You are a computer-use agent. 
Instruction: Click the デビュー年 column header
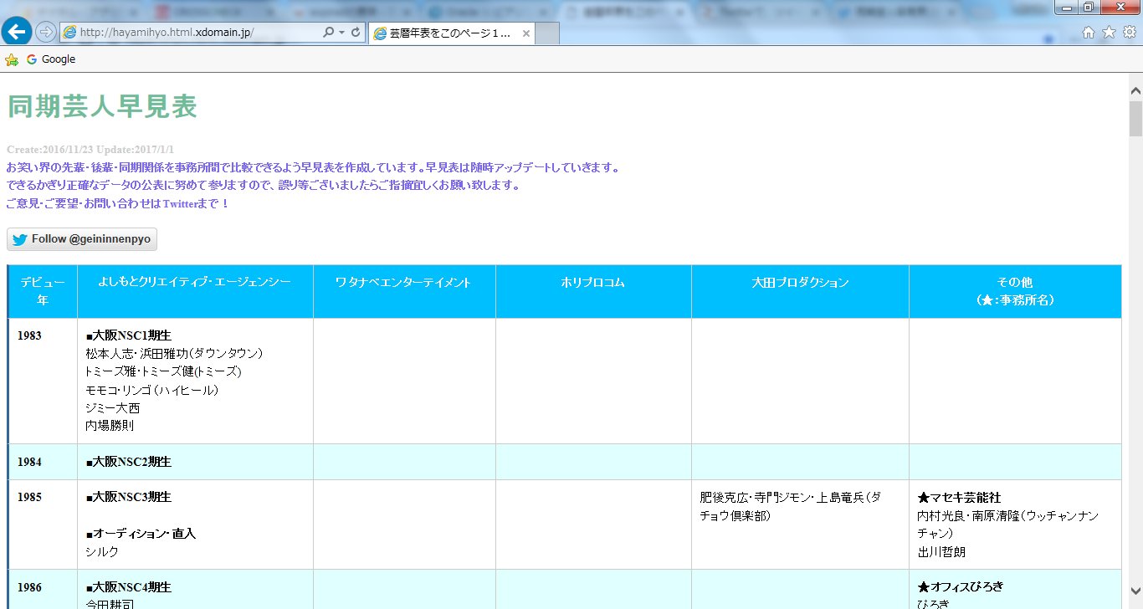(x=43, y=291)
